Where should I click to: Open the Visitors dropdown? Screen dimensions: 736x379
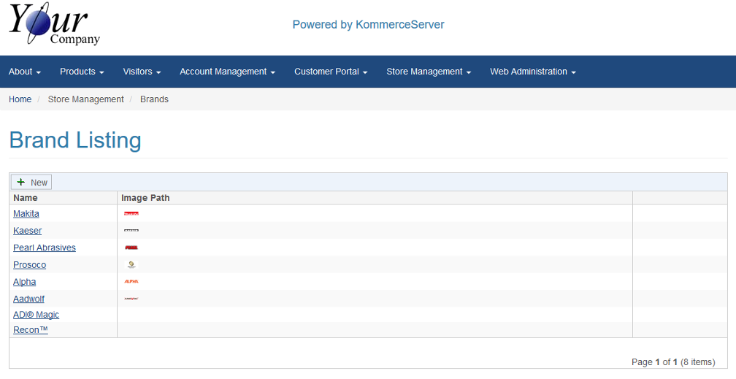point(142,72)
